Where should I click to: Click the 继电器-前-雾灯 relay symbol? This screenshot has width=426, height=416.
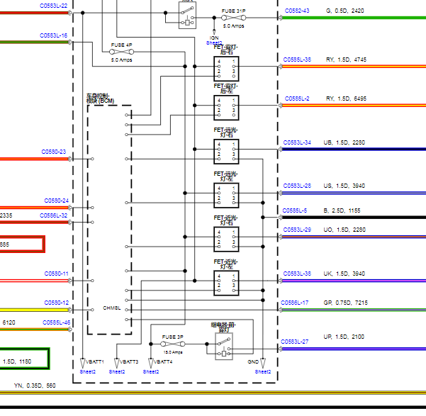224,347
